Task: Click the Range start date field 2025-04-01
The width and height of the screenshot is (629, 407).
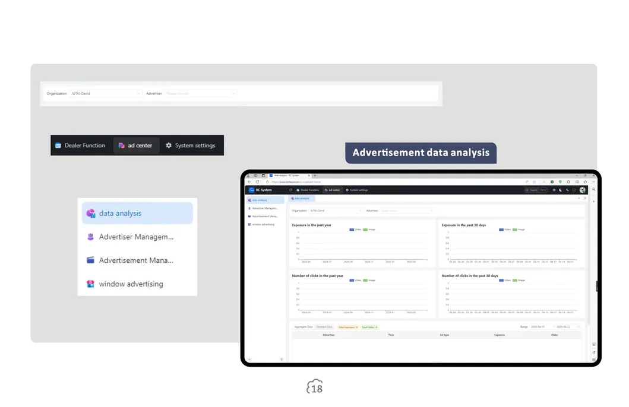Action: (x=539, y=327)
